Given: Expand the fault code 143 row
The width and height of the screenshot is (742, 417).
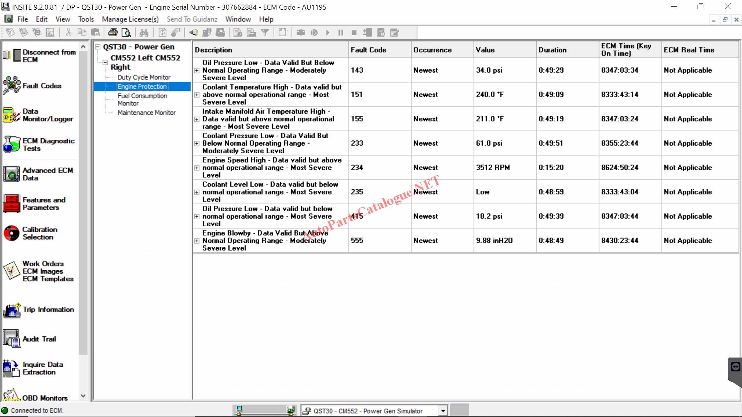Looking at the screenshot, I should (197, 70).
